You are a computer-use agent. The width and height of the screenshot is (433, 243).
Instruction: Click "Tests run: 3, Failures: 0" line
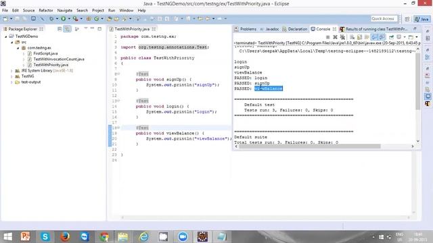pyautogui.click(x=289, y=110)
